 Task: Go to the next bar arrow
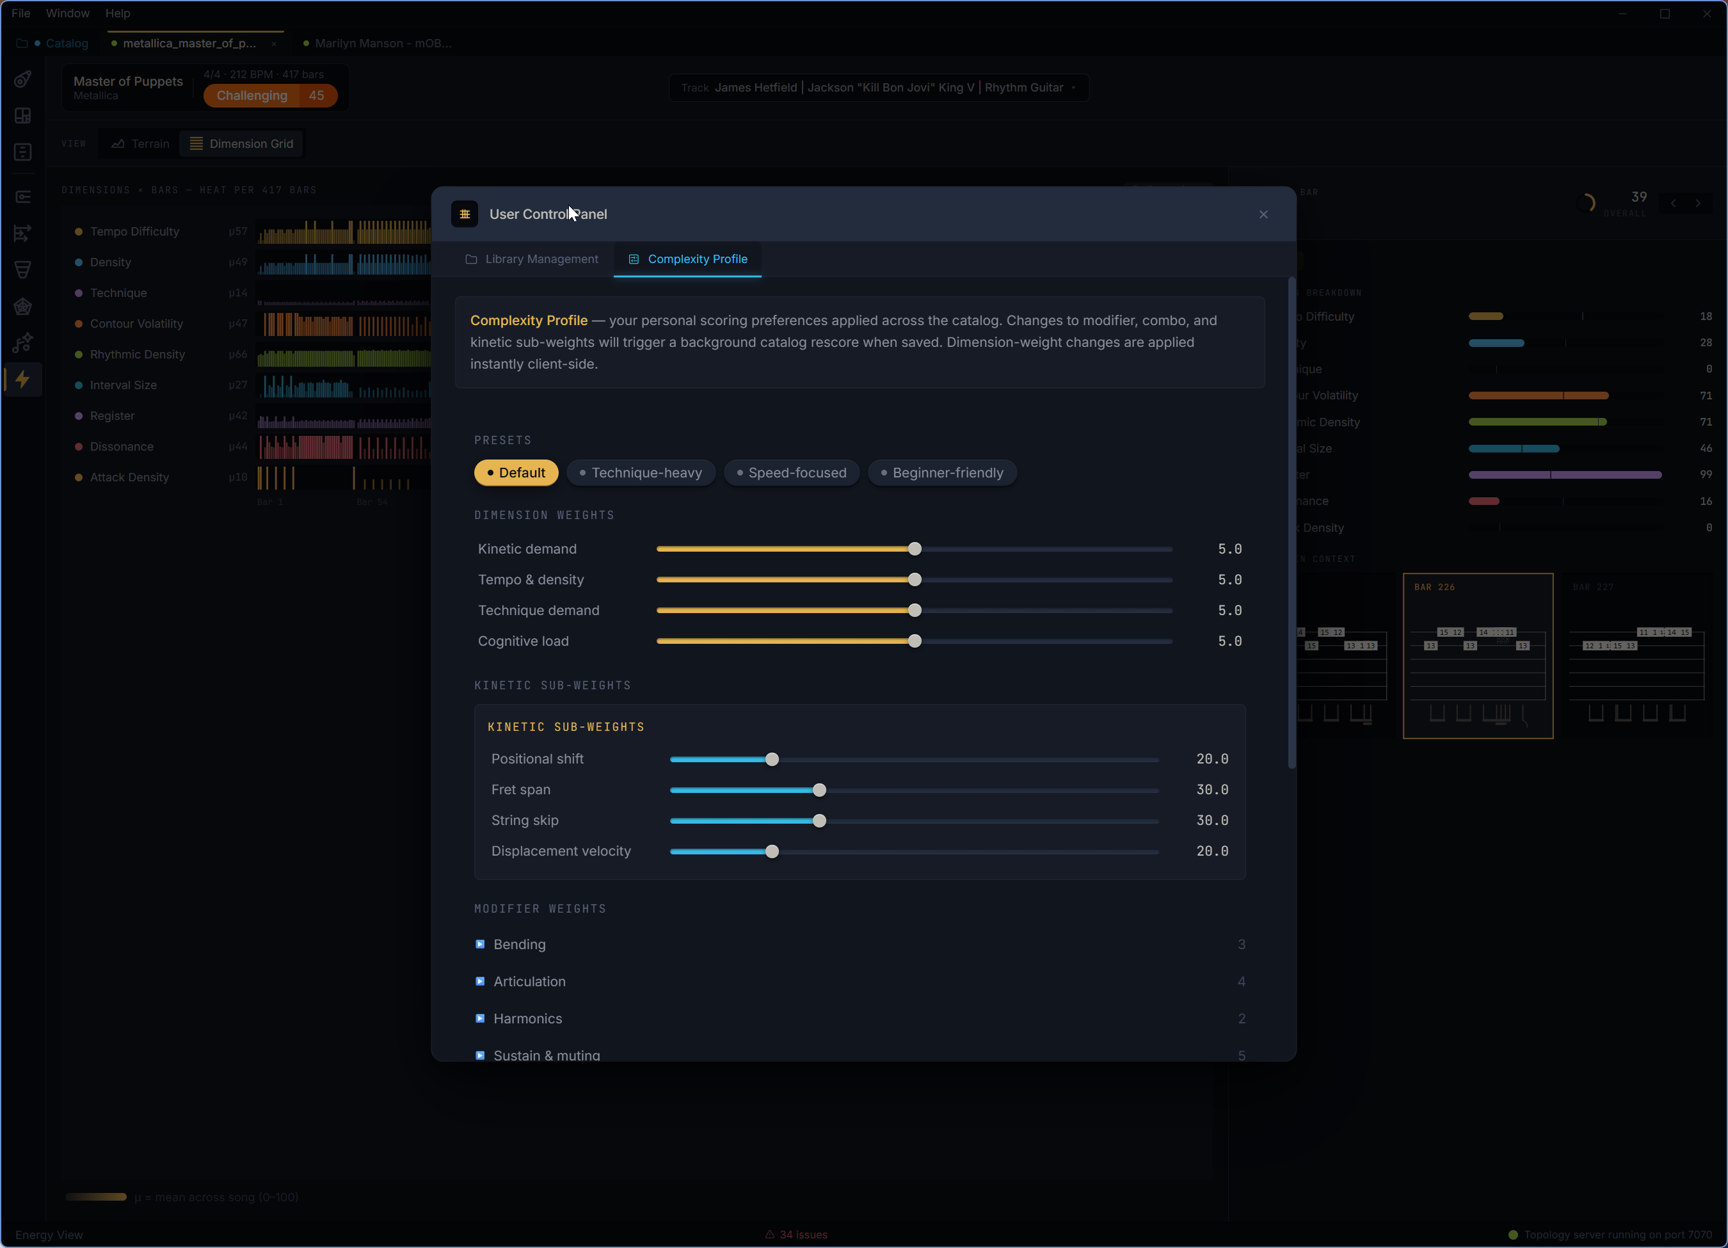pos(1699,203)
